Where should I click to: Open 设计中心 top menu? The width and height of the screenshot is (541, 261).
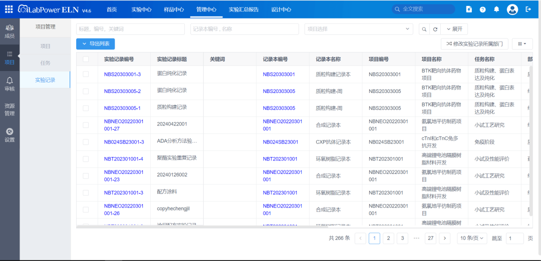click(x=281, y=9)
